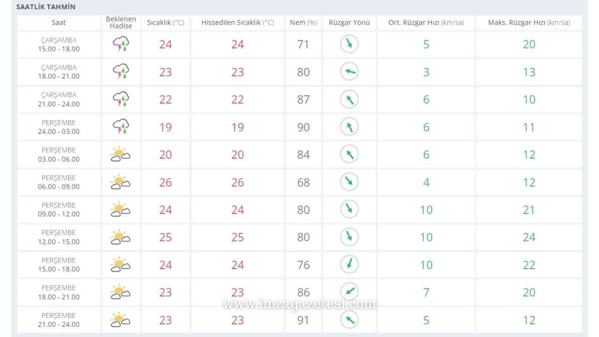Click wind direction arrow for Çarşamba 18.00 - 21.00
The width and height of the screenshot is (599, 337).
coord(349,72)
